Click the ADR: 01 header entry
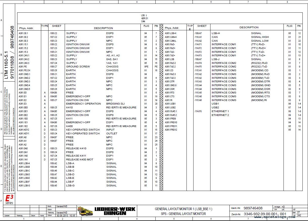 [x=145, y=18]
